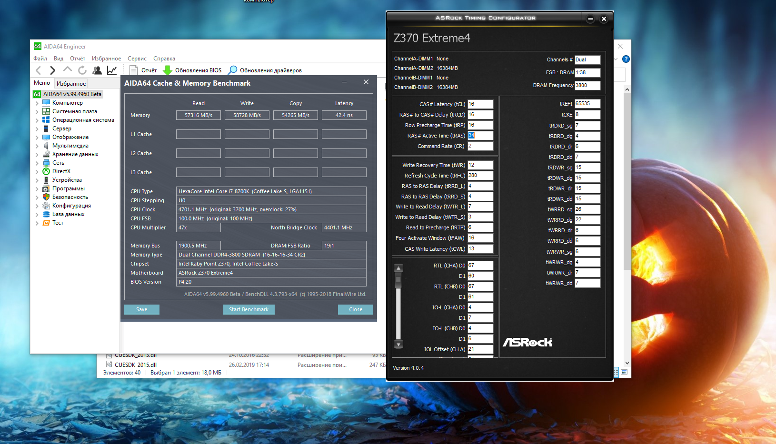This screenshot has width=776, height=444.
Task: Expand the Сеть tree node
Action: click(x=37, y=163)
